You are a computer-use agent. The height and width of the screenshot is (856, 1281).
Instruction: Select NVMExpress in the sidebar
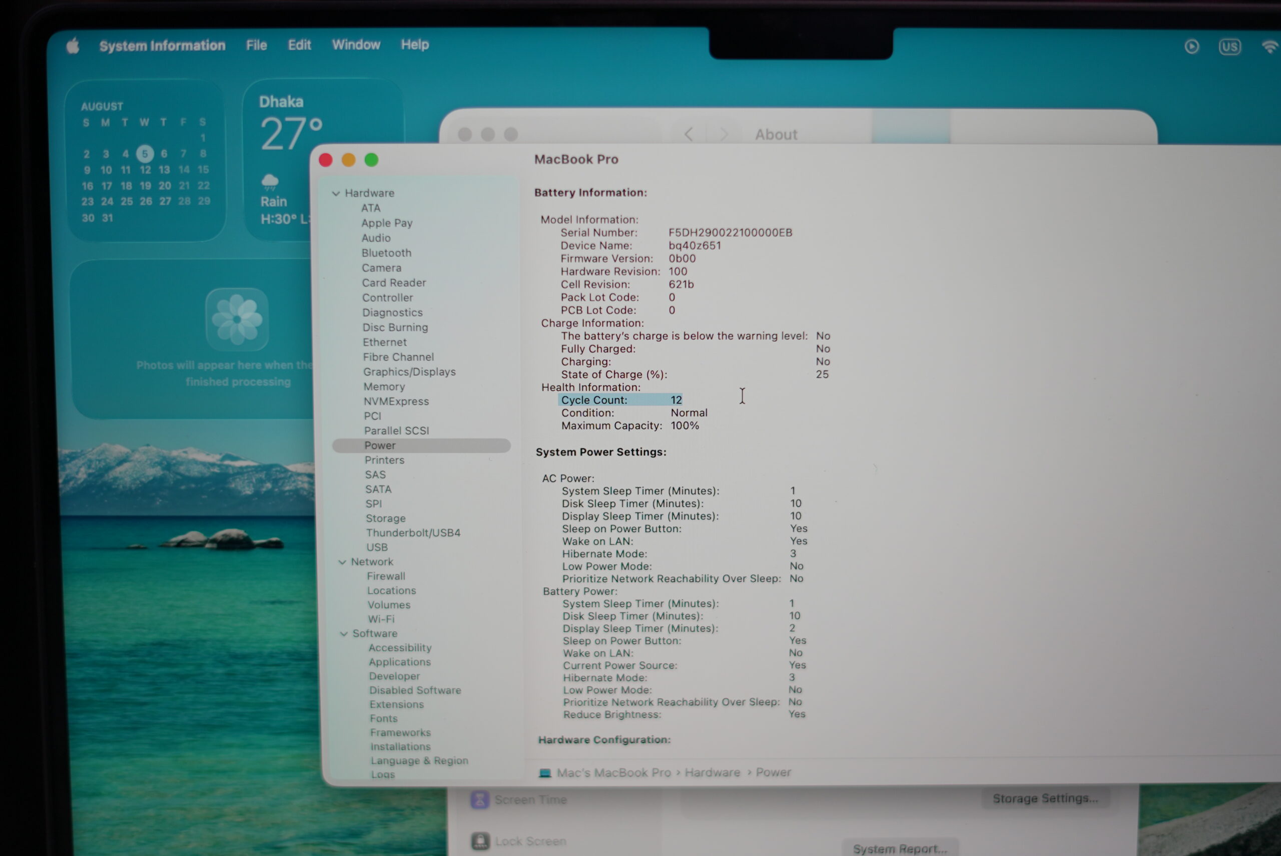(x=396, y=401)
